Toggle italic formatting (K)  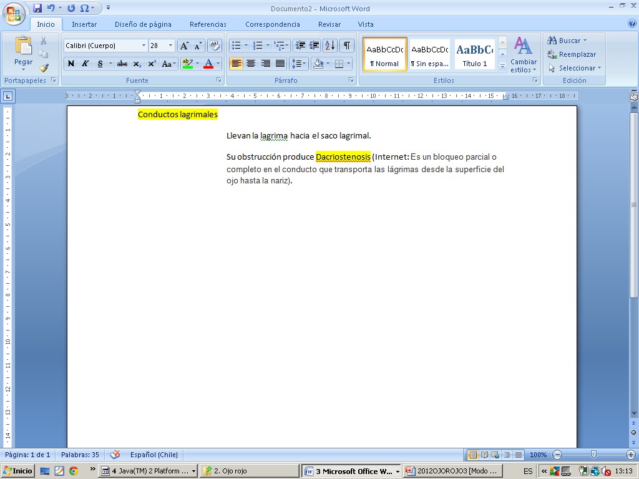point(85,64)
